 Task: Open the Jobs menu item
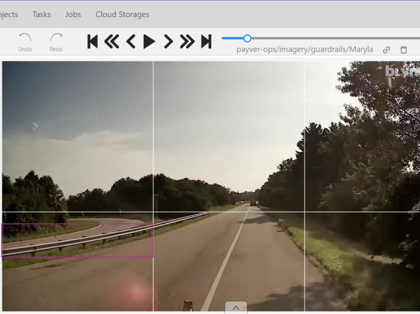point(73,14)
